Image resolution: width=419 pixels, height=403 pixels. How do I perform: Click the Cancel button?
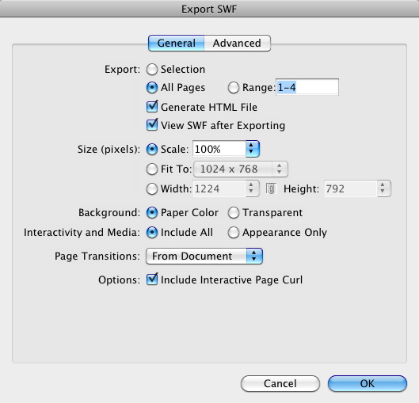pos(280,383)
